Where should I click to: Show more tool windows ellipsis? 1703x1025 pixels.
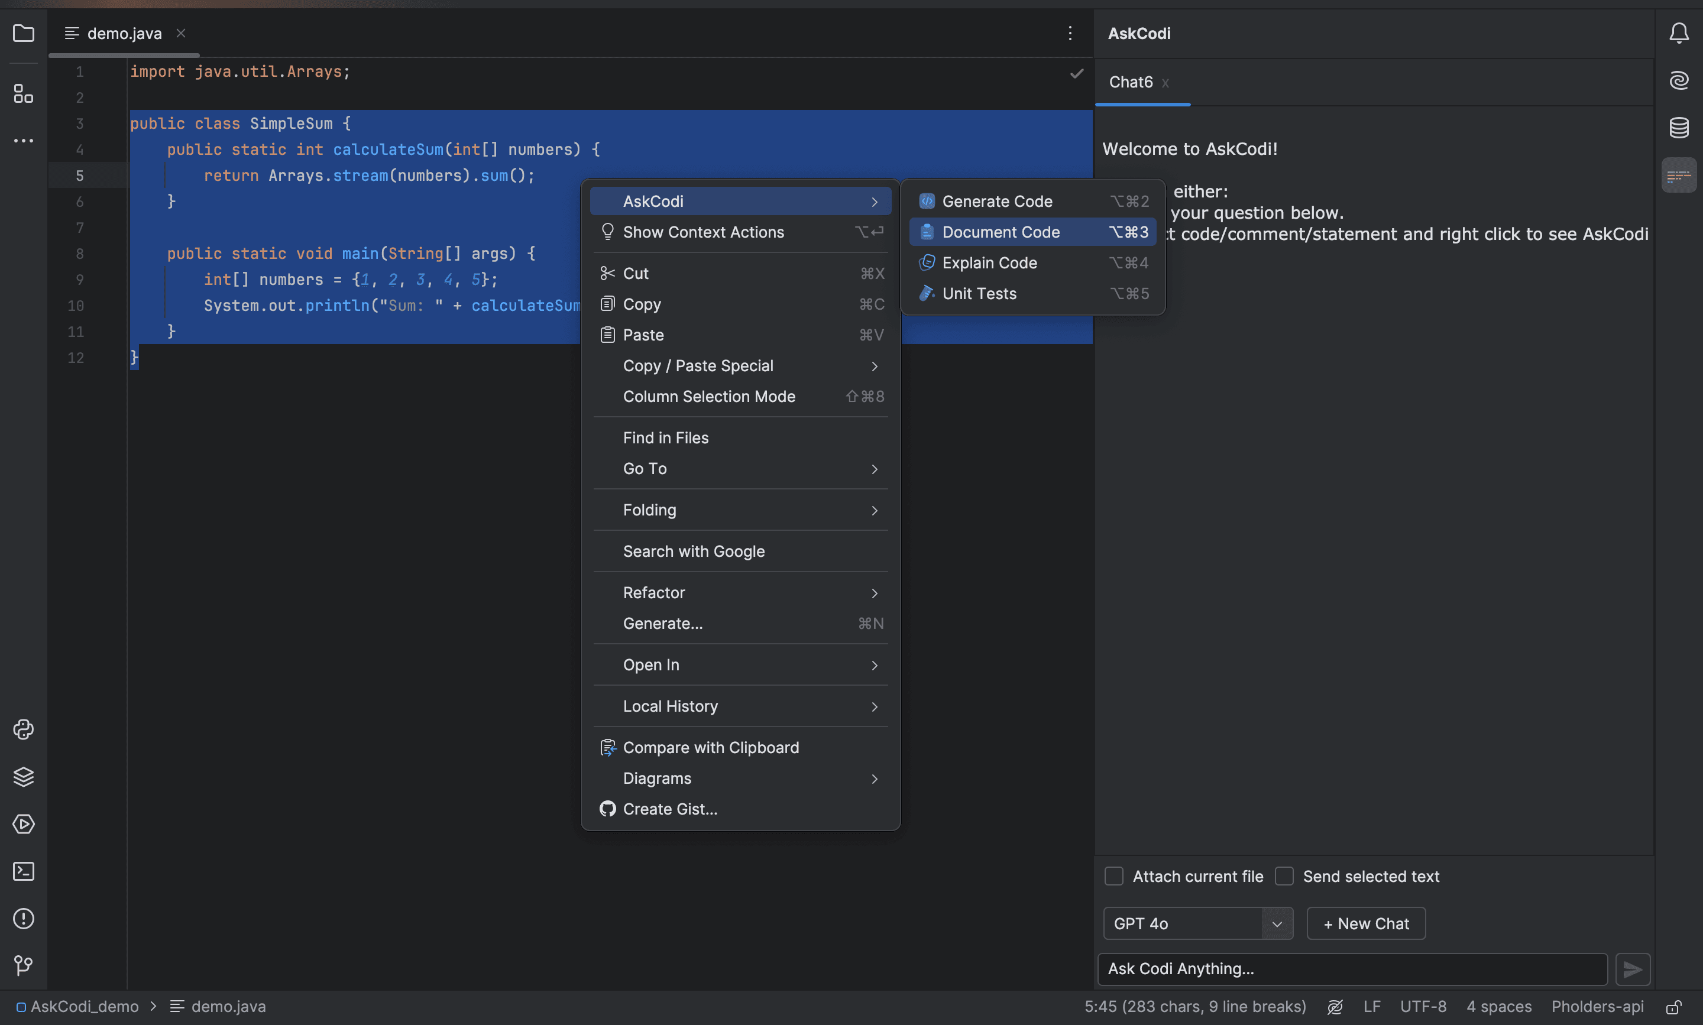(x=24, y=141)
